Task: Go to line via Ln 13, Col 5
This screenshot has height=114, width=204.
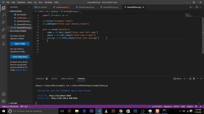Action: (157, 106)
